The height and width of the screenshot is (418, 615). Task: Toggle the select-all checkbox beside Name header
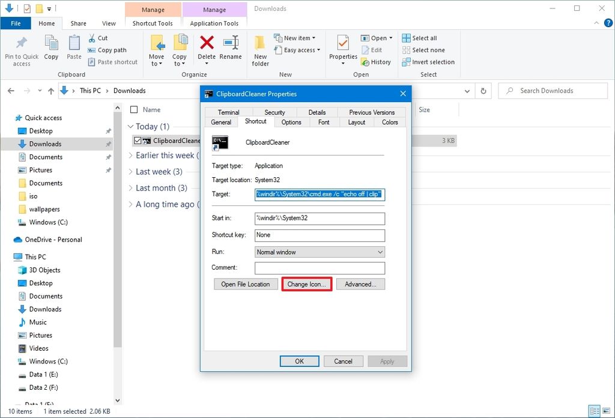click(x=134, y=110)
